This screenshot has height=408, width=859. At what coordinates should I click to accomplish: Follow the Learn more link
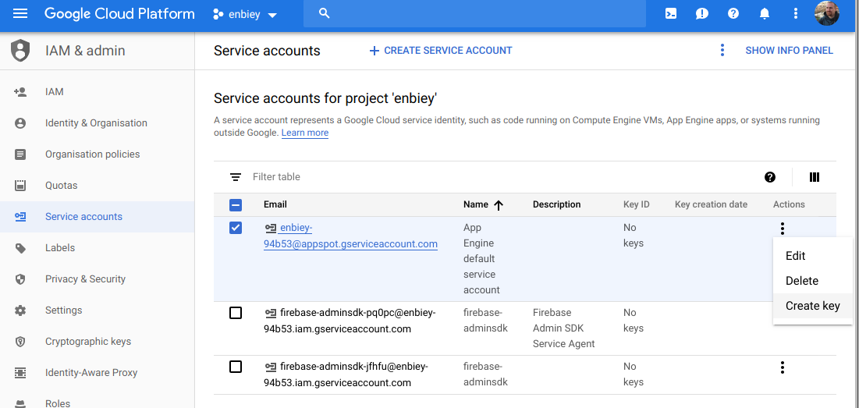(304, 133)
